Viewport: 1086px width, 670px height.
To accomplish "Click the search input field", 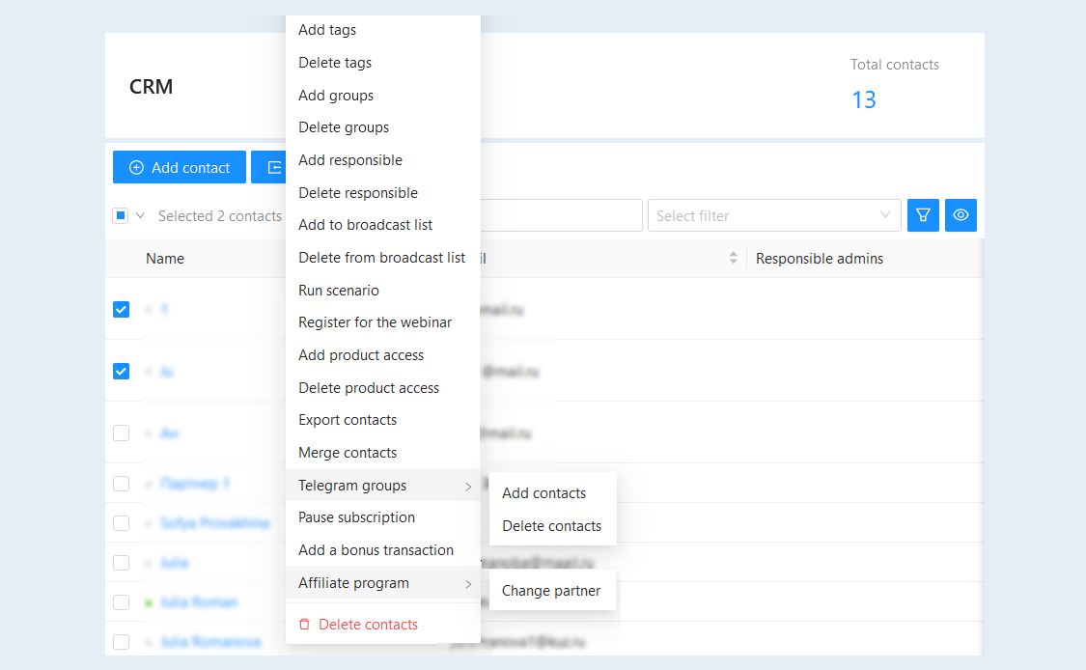I will (561, 215).
